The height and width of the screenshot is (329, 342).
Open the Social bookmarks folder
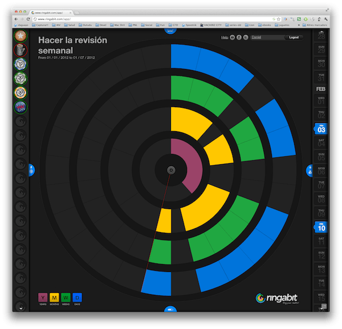pos(146,25)
